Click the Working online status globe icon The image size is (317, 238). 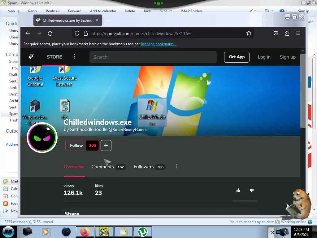point(310,222)
